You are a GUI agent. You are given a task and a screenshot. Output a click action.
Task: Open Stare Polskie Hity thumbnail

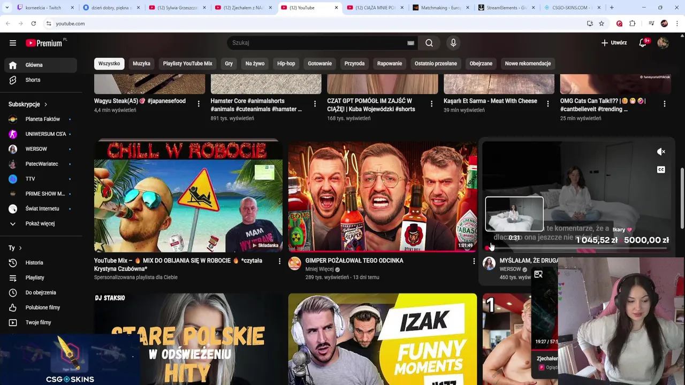(188, 338)
